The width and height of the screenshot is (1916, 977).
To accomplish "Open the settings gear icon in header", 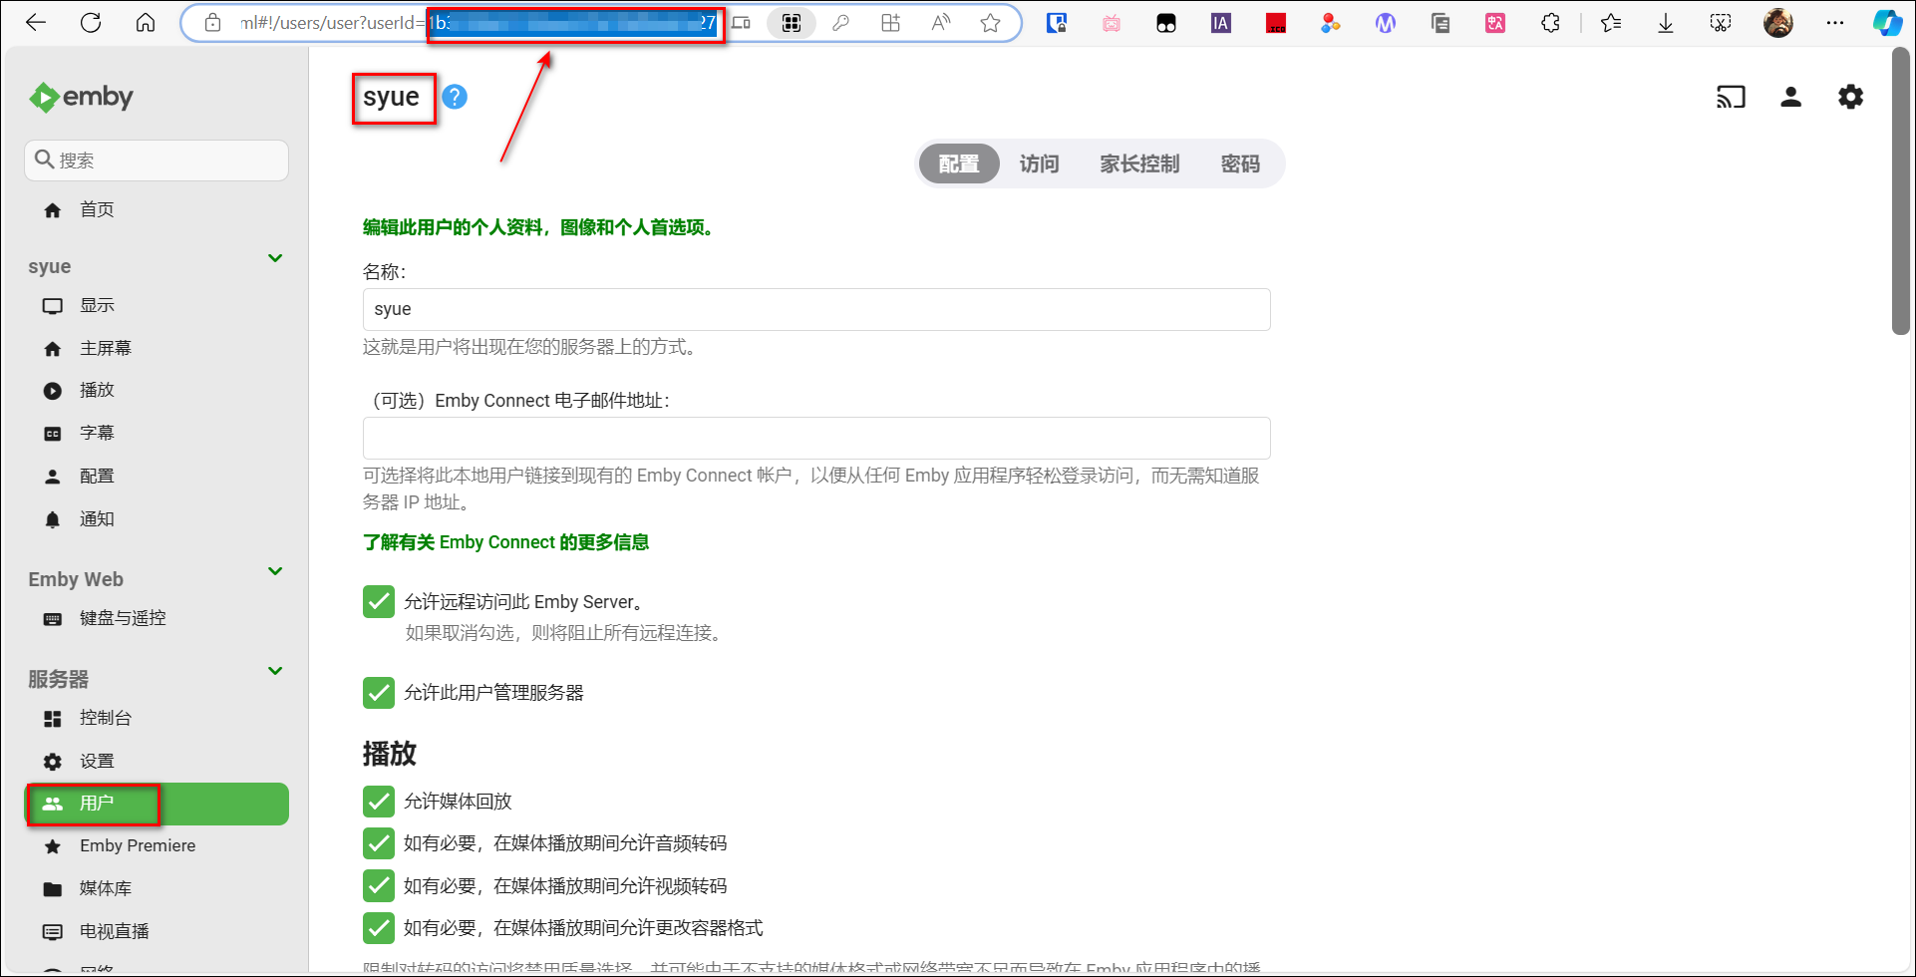I will point(1850,97).
